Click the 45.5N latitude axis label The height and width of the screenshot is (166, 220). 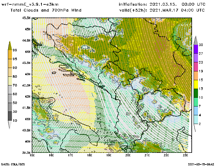pos(26,18)
